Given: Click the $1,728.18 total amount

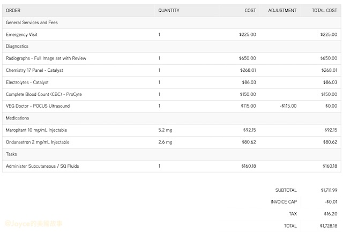Looking at the screenshot, I should pos(329,226).
